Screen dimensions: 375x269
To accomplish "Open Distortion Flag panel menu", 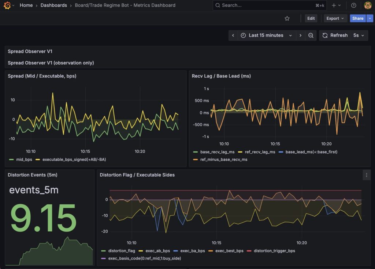I will pyautogui.click(x=367, y=175).
